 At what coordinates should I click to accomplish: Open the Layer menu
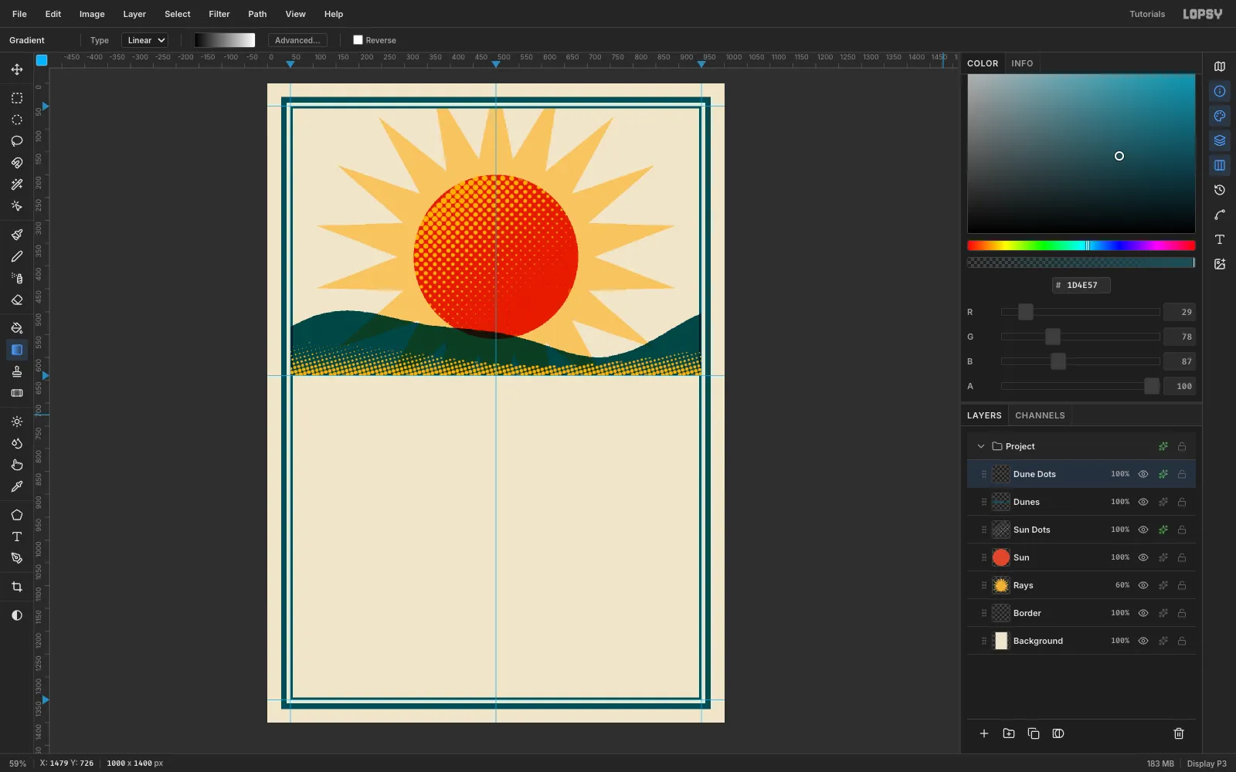pyautogui.click(x=134, y=14)
